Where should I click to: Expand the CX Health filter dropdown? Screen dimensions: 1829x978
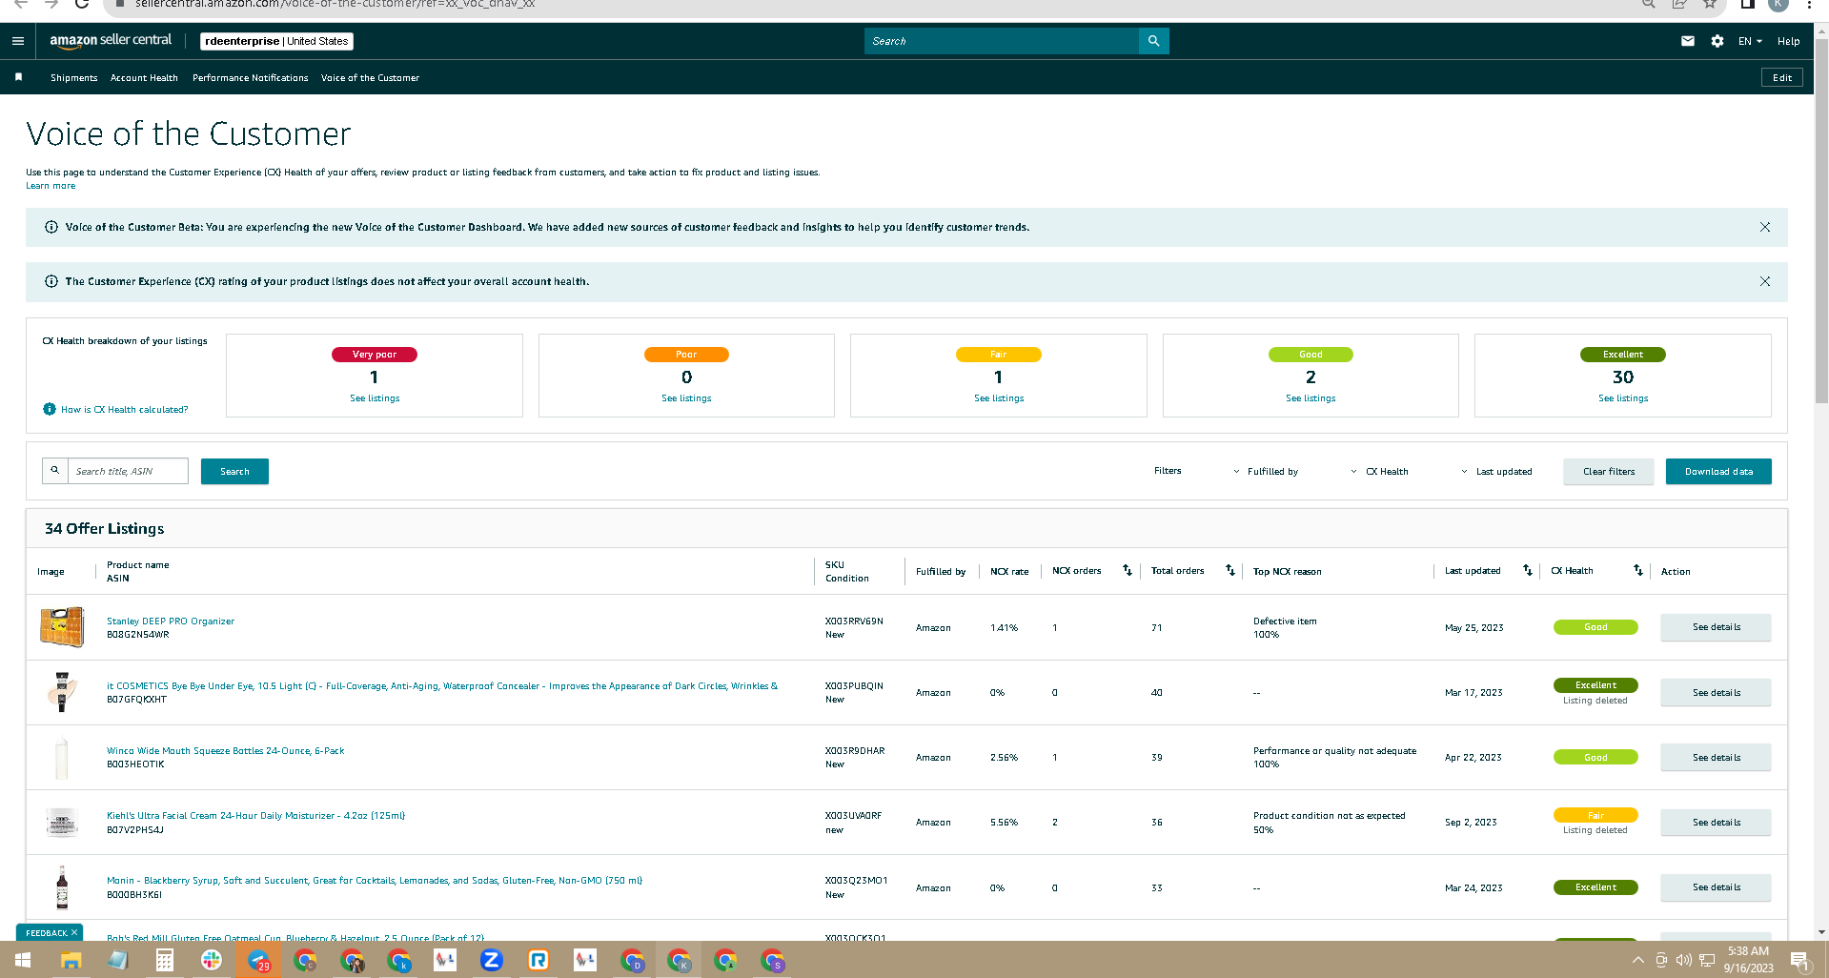pos(1379,471)
